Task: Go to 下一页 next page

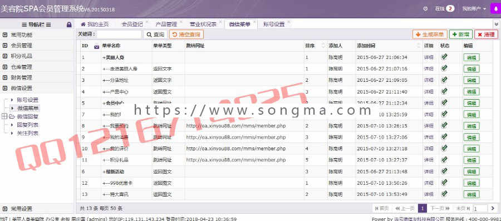Action: [x=440, y=209]
